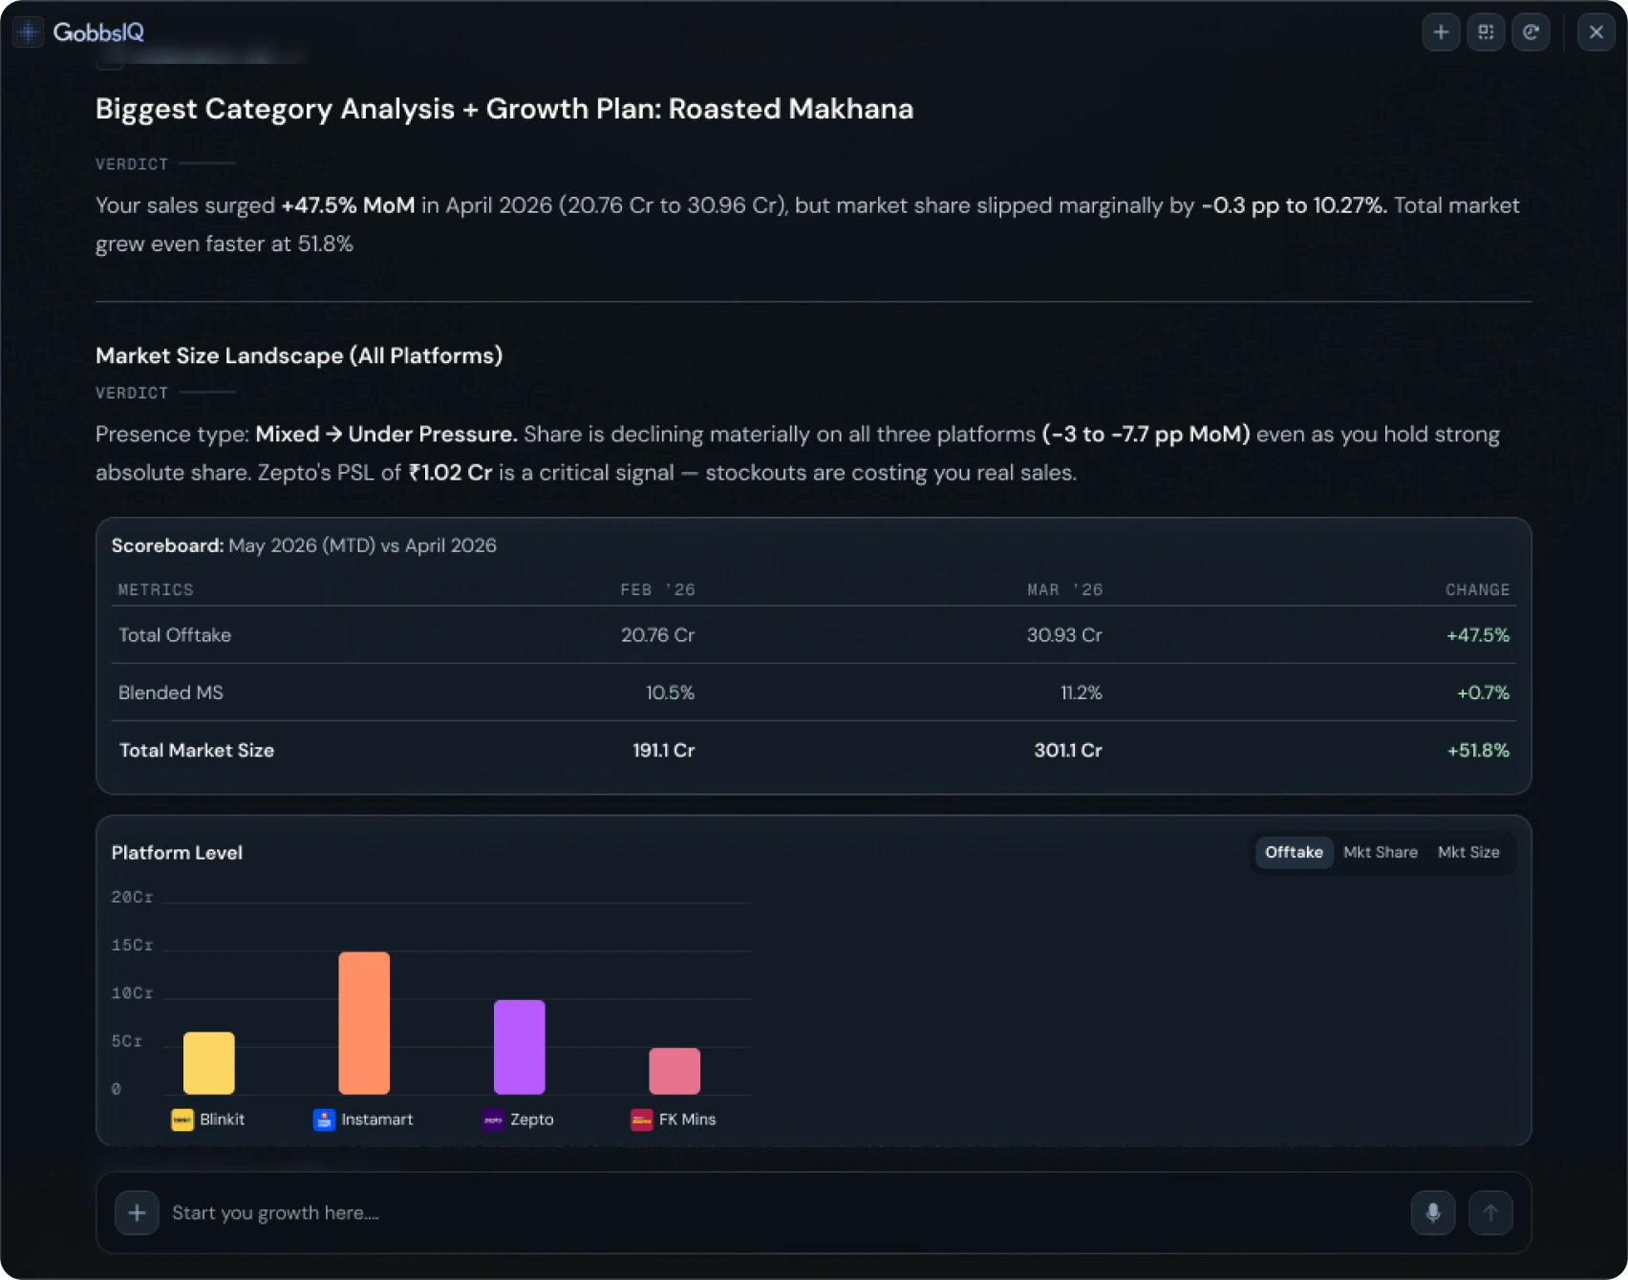Viewport: 1628px width, 1280px height.
Task: Click the plus icon in top toolbar
Action: (1441, 32)
